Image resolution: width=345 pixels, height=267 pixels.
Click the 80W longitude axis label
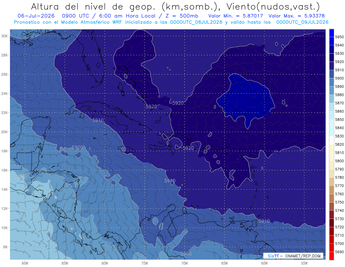105,263
